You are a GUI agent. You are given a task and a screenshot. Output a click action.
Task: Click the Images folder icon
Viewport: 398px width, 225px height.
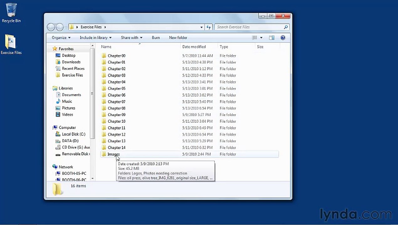click(x=104, y=154)
